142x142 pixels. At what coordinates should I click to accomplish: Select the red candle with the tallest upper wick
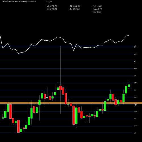[60, 88]
